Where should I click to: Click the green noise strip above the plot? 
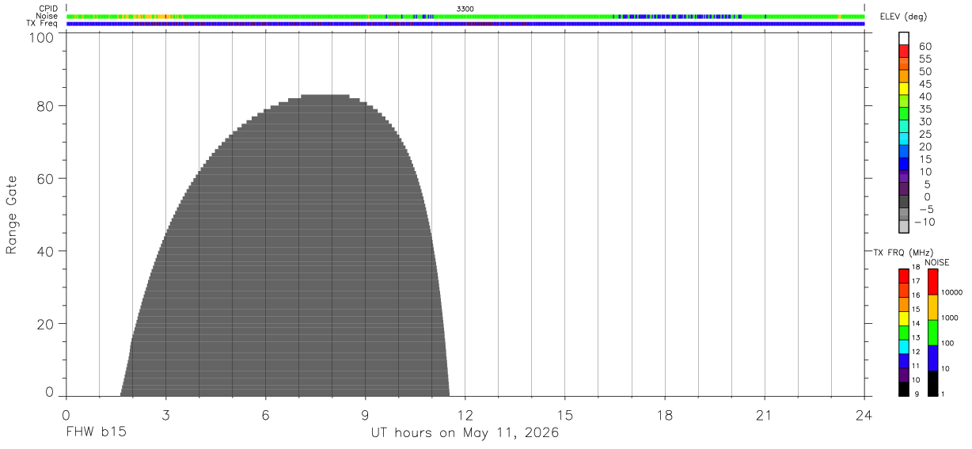465,16
